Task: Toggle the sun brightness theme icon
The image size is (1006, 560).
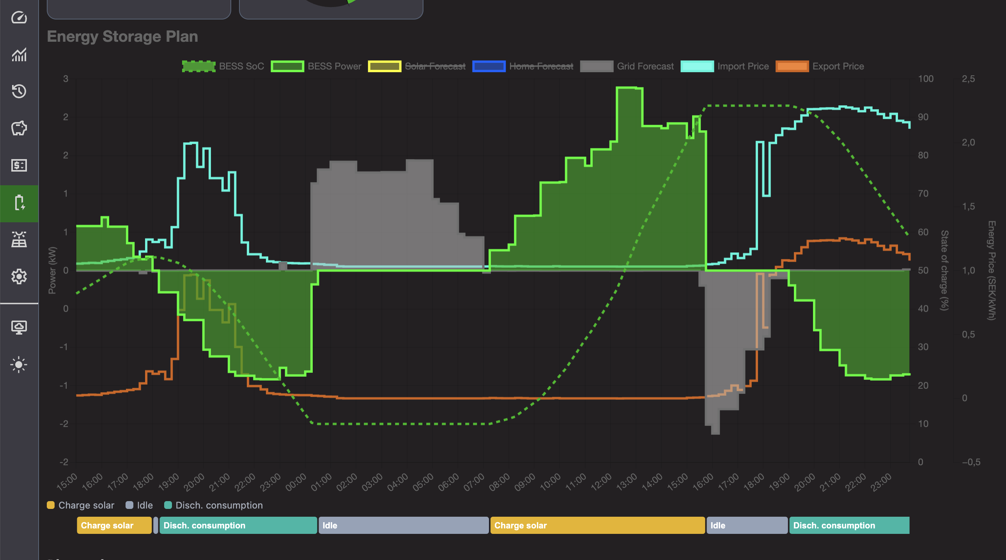Action: 19,365
